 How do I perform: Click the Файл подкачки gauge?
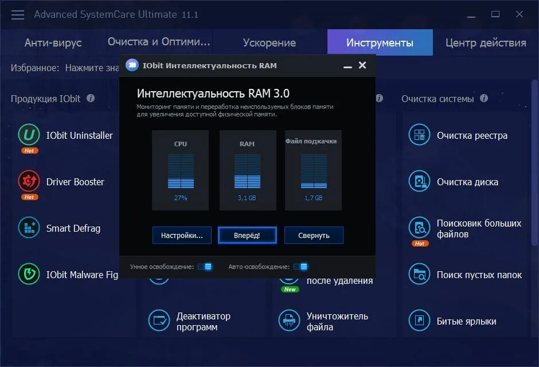(x=313, y=170)
